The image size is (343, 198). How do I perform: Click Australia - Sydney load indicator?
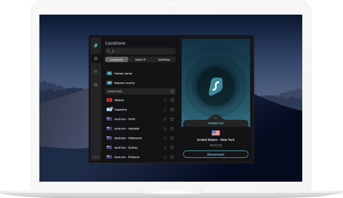point(165,147)
